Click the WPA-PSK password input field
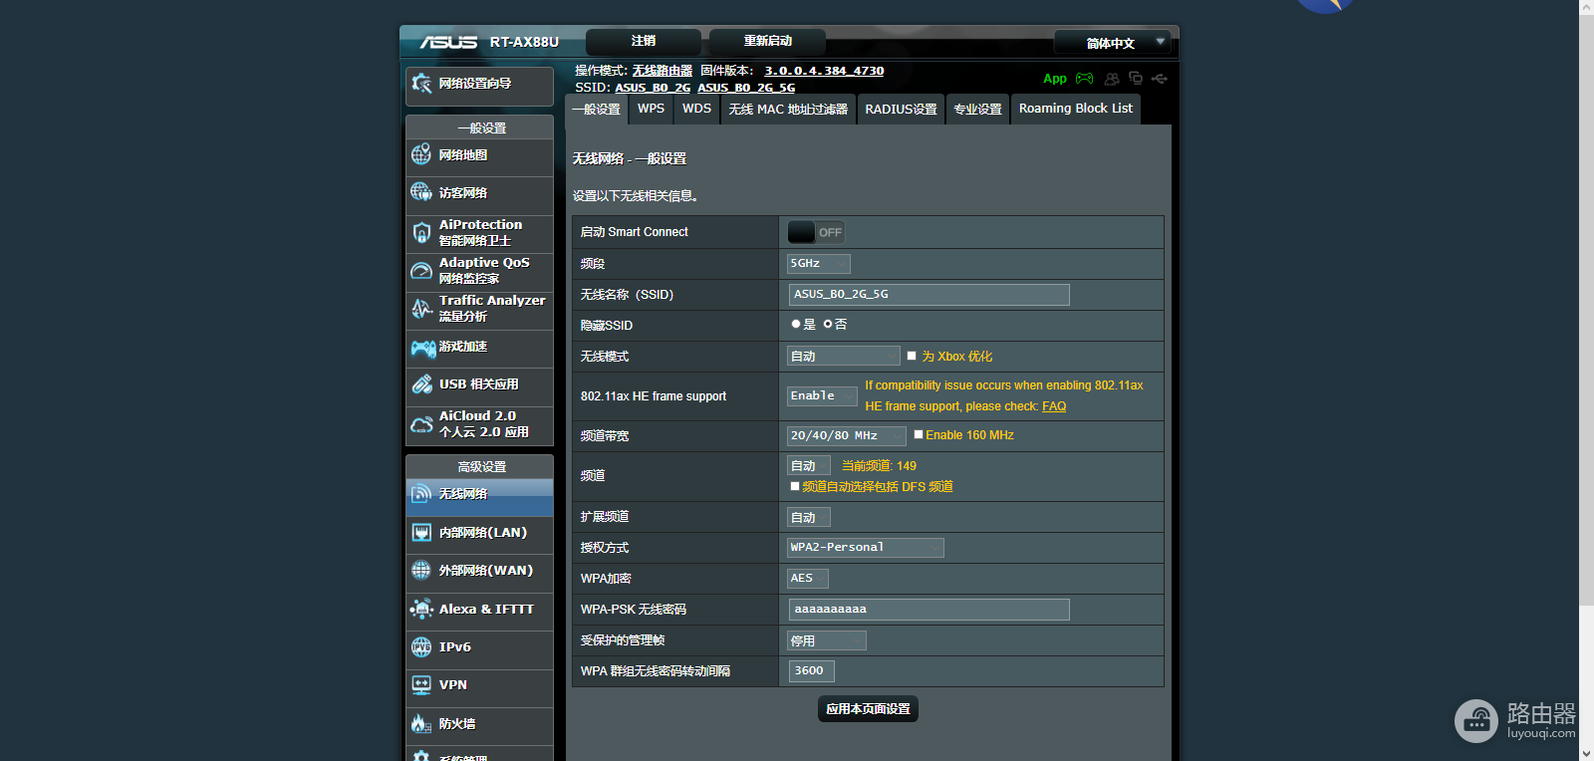This screenshot has width=1594, height=761. (x=930, y=610)
